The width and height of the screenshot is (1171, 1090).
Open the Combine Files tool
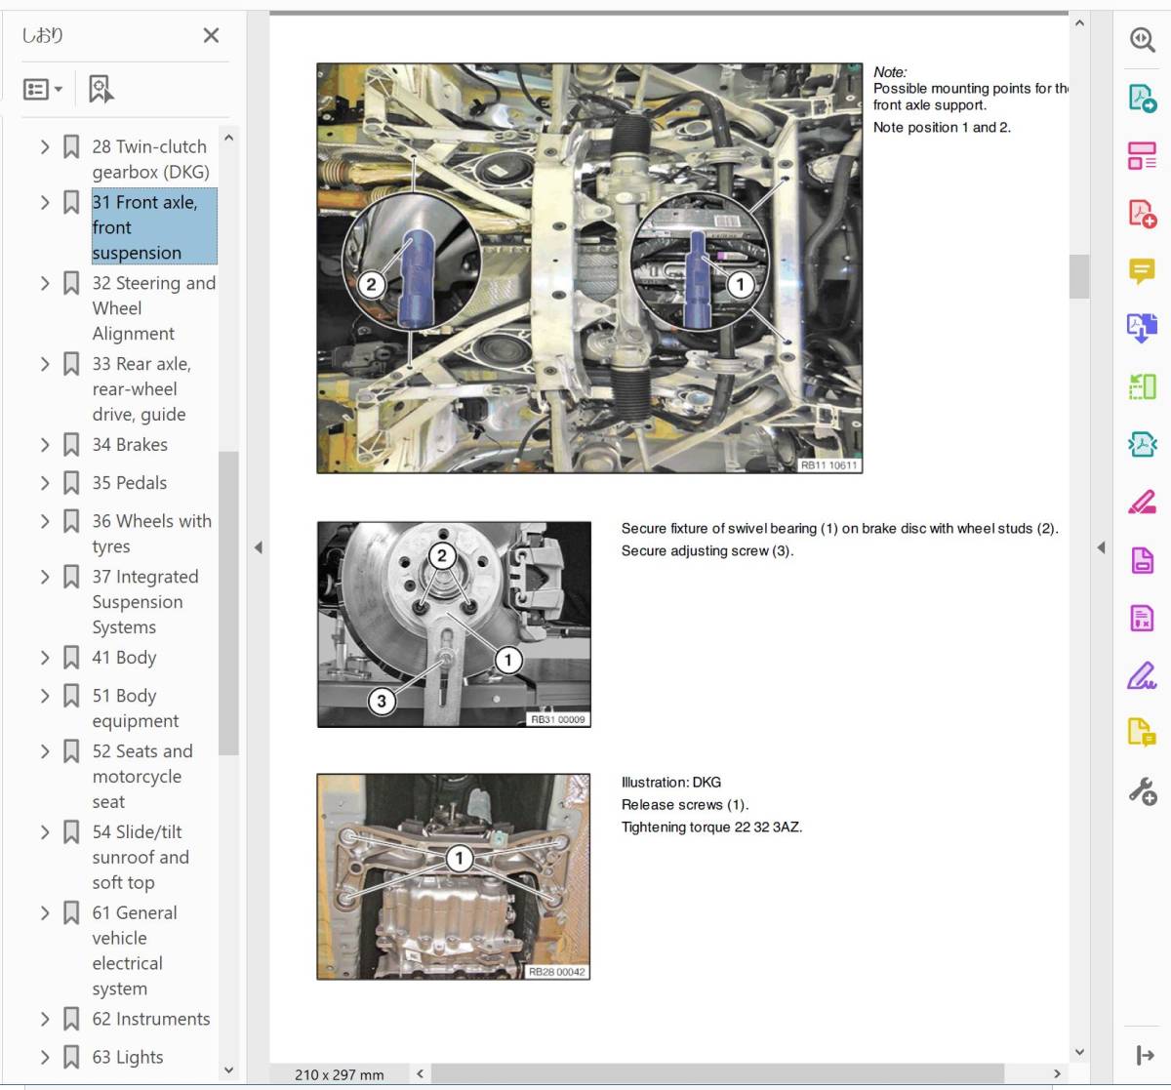(x=1142, y=328)
